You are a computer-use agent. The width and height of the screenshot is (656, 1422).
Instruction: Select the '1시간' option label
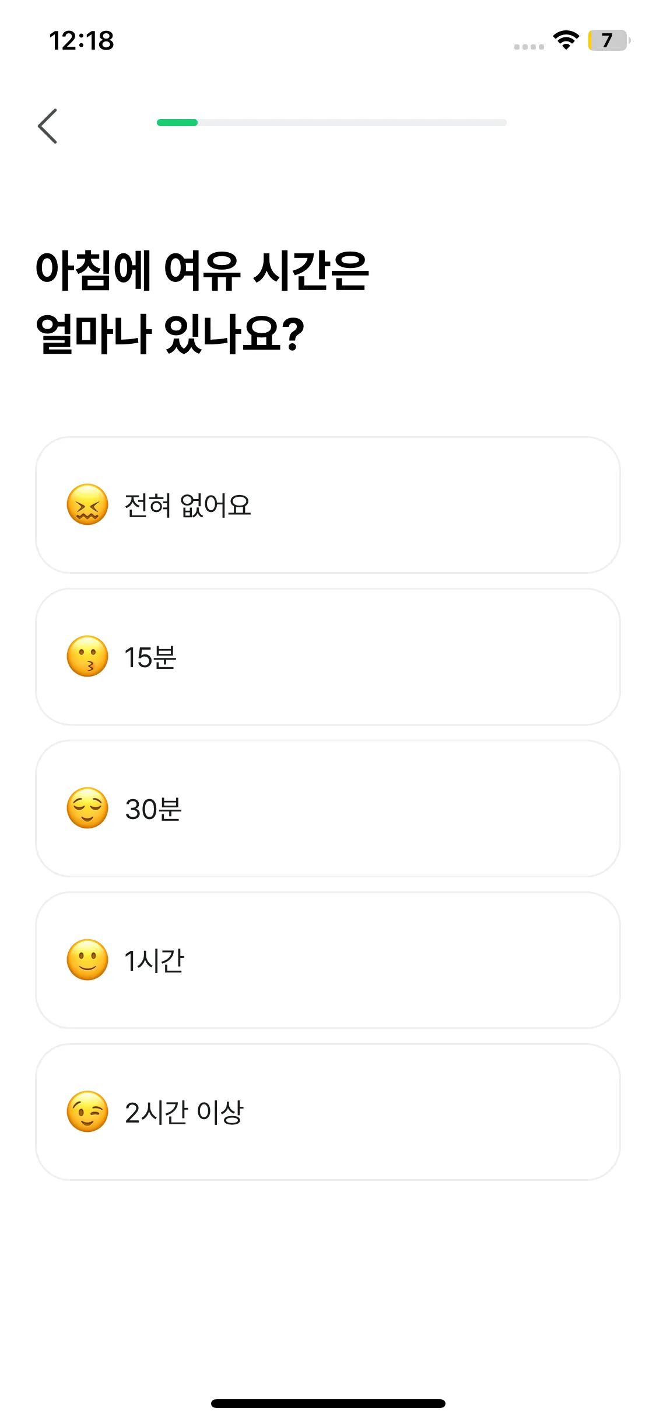pyautogui.click(x=155, y=961)
